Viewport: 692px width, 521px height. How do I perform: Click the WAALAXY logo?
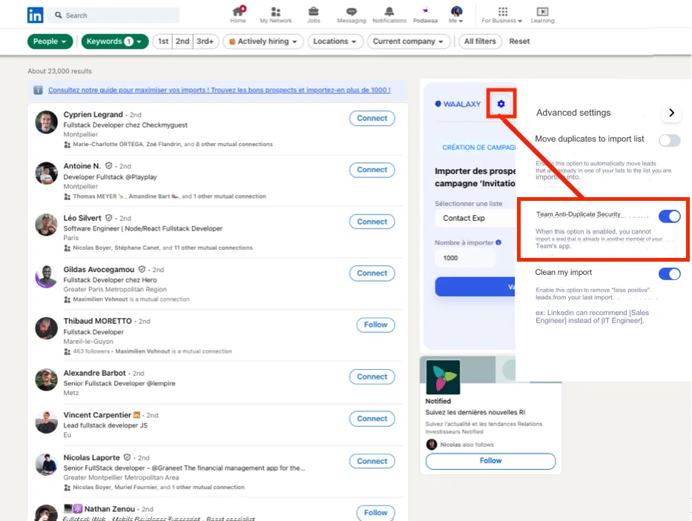coord(458,104)
